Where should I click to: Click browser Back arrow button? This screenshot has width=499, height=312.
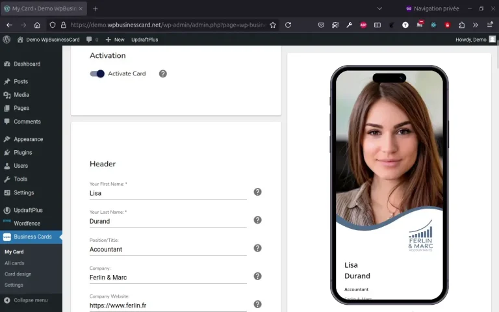click(x=9, y=25)
